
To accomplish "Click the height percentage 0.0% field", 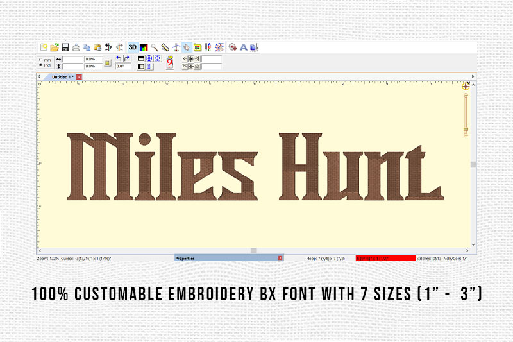I will click(93, 67).
